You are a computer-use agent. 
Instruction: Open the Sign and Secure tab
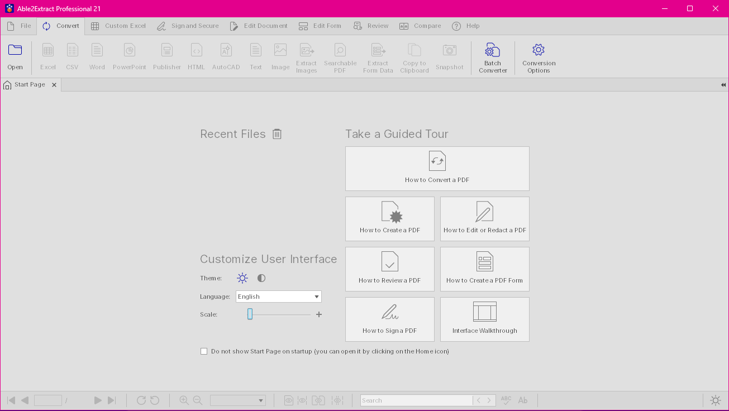[188, 26]
